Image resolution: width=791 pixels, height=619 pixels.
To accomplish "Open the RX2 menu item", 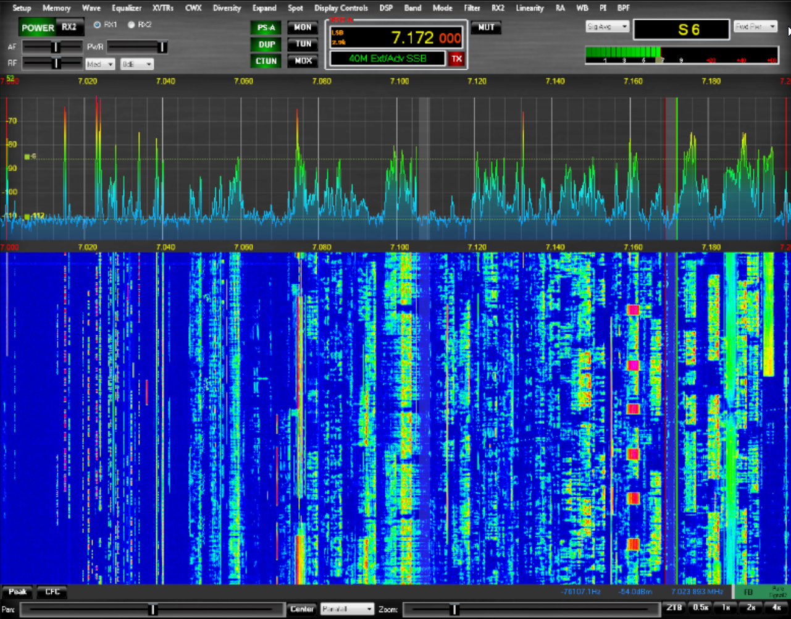I will pos(498,8).
